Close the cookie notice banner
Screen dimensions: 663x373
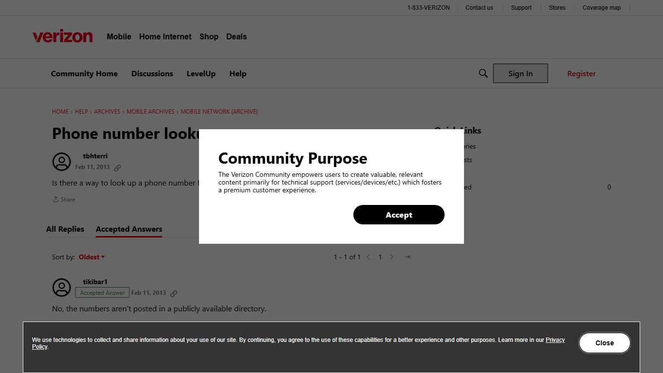(604, 343)
